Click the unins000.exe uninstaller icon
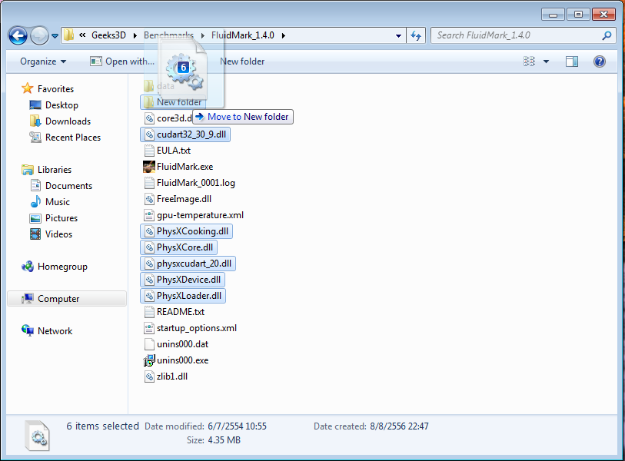The image size is (625, 461). [x=149, y=360]
